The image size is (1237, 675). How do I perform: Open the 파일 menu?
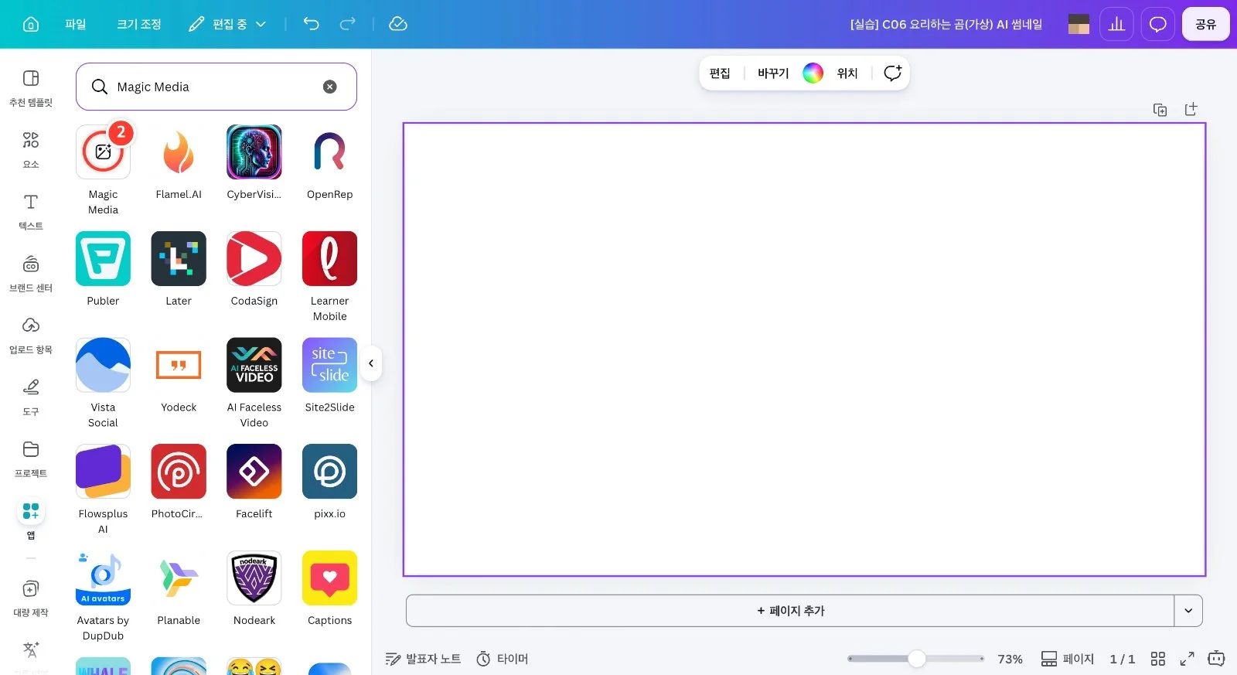point(76,24)
